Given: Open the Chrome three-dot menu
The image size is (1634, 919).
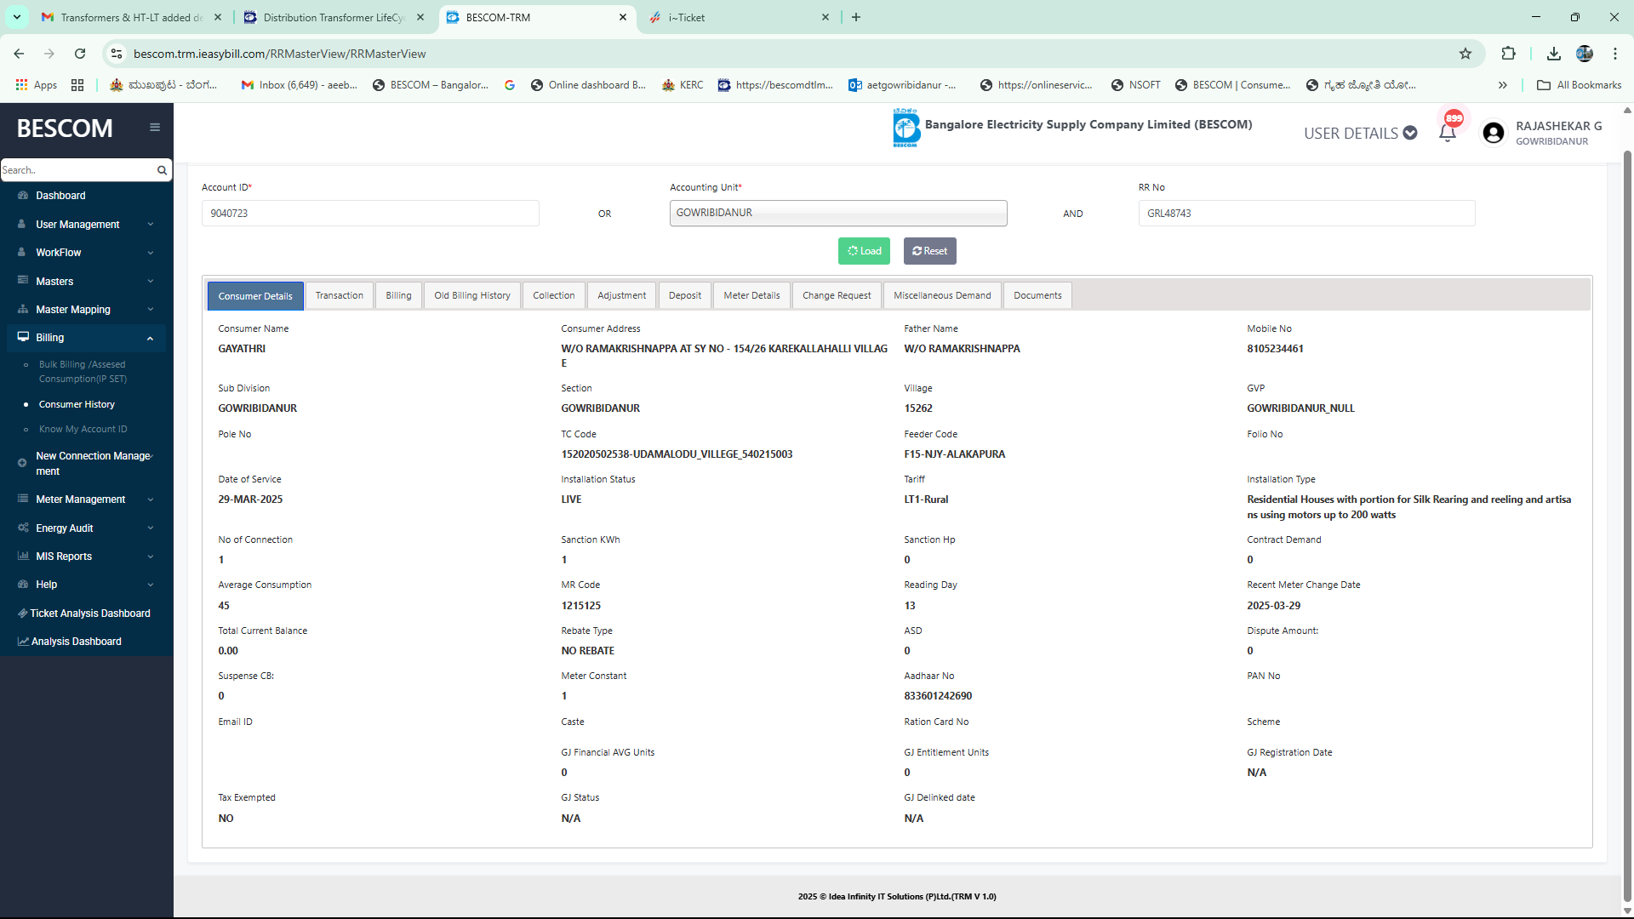Looking at the screenshot, I should 1615,54.
